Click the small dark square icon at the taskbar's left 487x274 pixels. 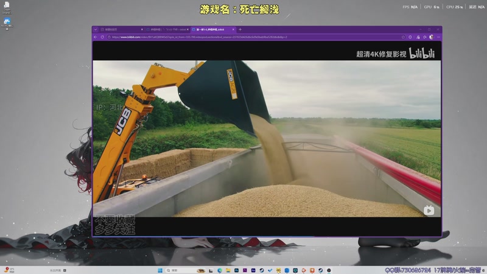(65, 270)
